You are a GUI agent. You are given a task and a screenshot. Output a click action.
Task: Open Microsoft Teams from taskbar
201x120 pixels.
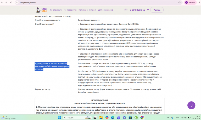(119, 118)
